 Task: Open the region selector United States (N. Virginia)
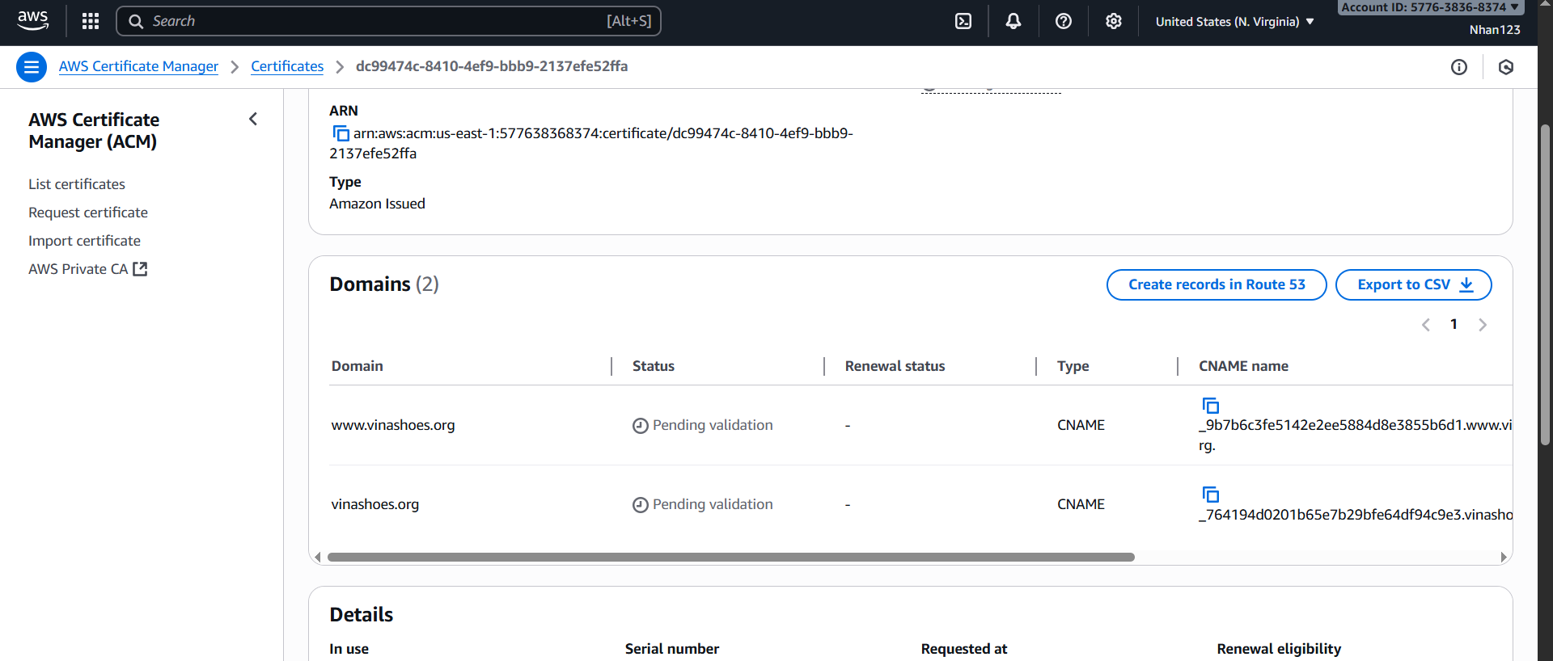(1235, 22)
